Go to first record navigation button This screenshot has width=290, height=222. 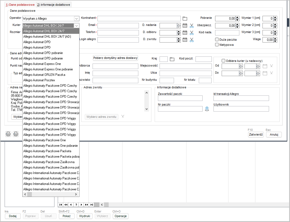[x=60, y=205]
